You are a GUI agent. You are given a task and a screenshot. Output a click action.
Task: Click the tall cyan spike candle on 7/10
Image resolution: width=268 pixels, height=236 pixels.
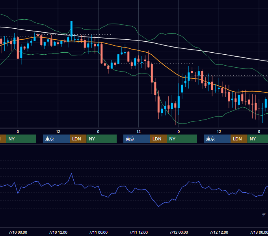tap(71, 29)
